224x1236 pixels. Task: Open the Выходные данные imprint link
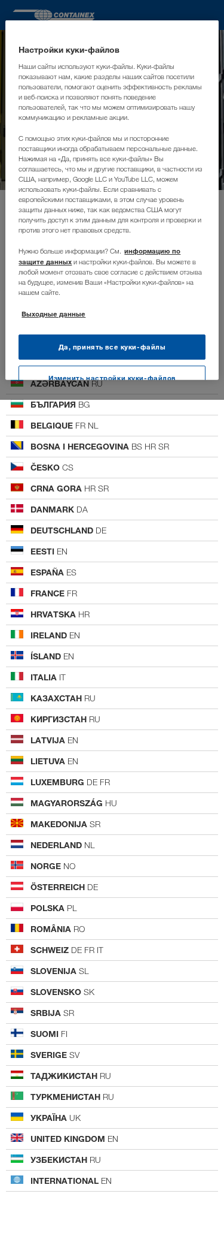[x=53, y=314]
